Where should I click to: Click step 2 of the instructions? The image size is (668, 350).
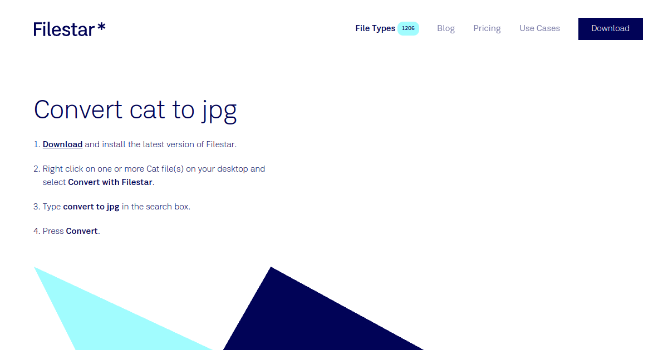pos(154,168)
